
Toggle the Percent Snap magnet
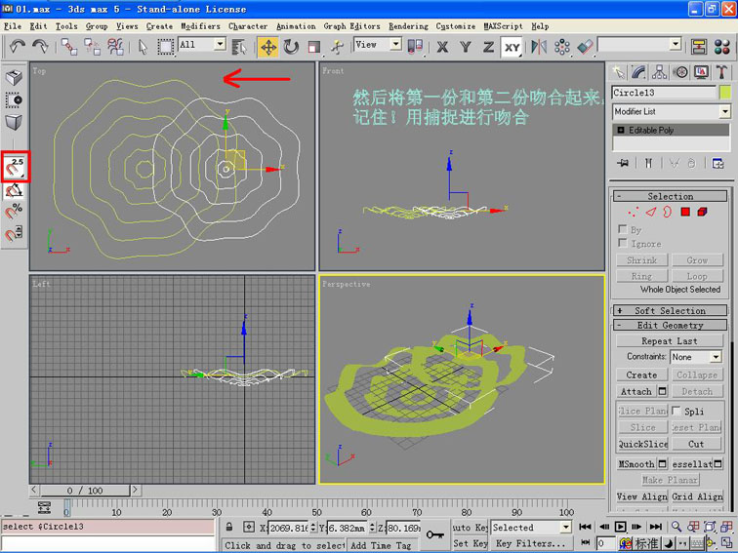[14, 211]
